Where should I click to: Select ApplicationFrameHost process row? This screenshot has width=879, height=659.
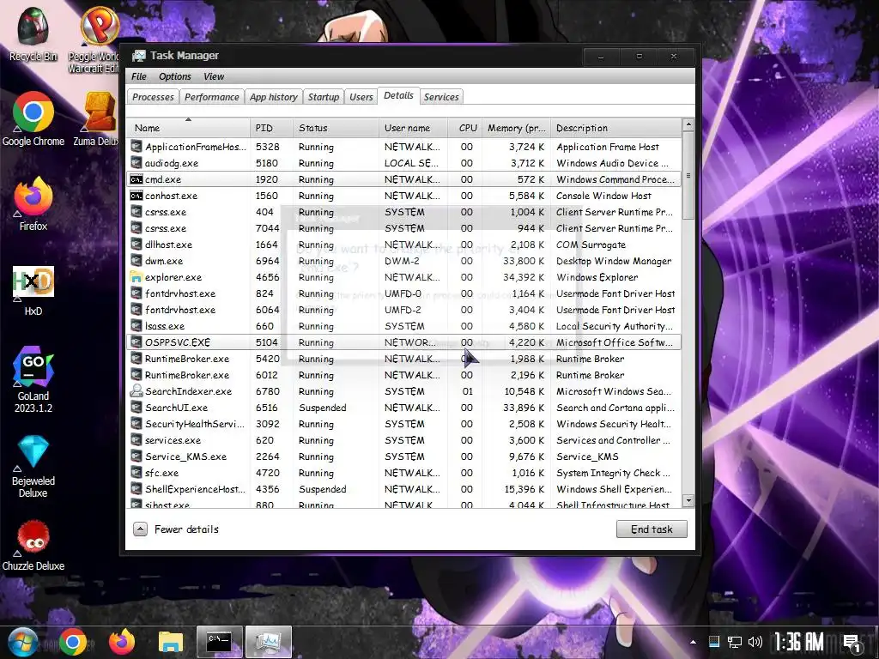pos(404,147)
